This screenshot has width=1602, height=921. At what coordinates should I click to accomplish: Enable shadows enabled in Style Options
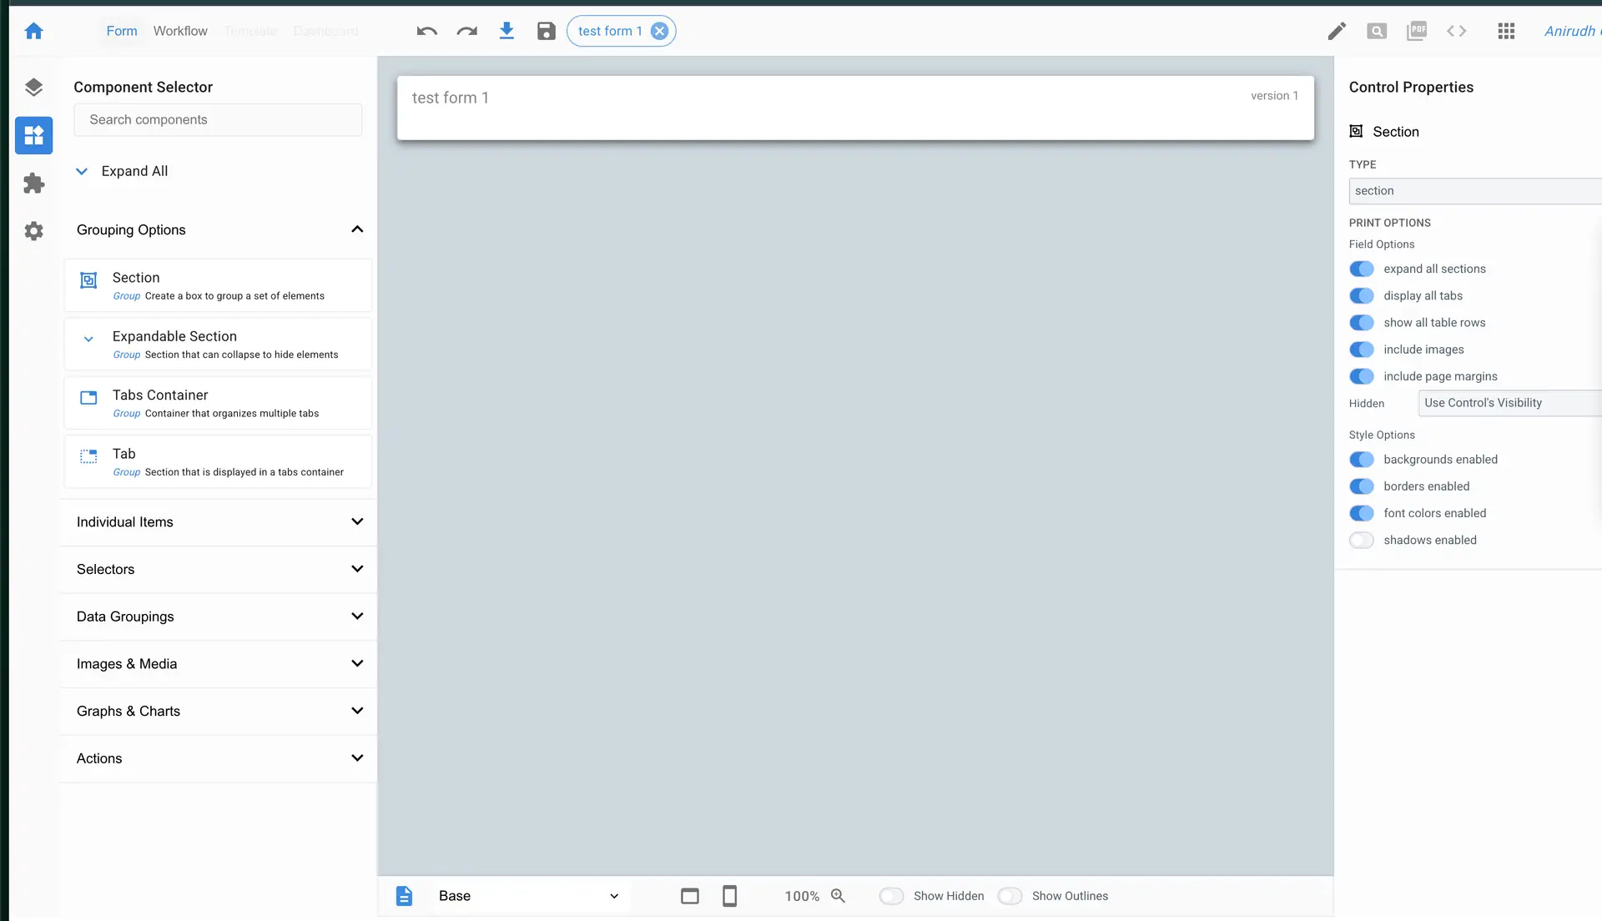1362,540
